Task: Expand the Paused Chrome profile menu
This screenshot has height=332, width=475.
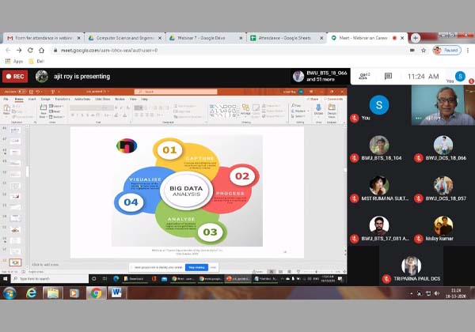Action: (x=448, y=50)
